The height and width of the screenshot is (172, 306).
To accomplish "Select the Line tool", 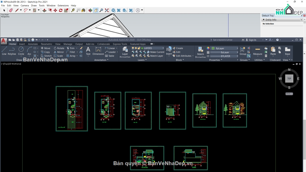I will pyautogui.click(x=4, y=50).
